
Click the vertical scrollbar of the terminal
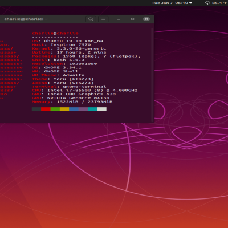pyautogui.click(x=152, y=75)
